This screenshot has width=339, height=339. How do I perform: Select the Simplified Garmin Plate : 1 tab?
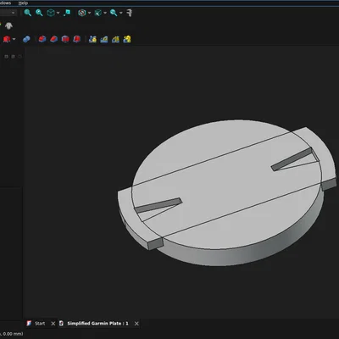pyautogui.click(x=97, y=324)
